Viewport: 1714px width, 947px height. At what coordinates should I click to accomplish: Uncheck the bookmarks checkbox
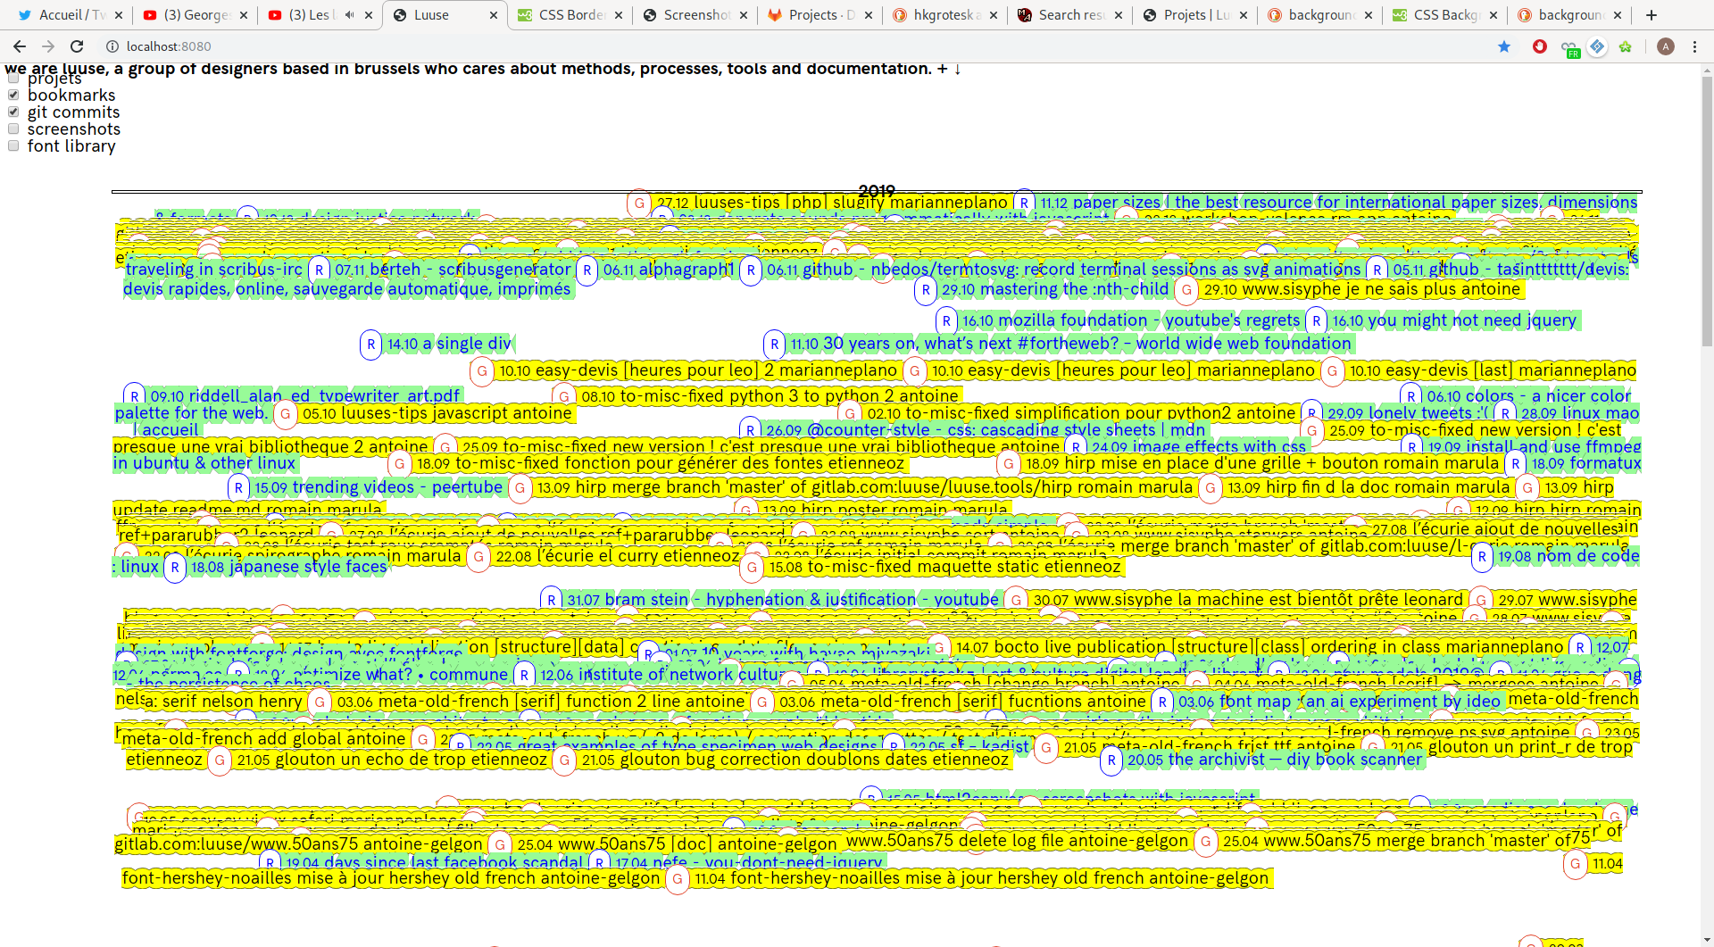pyautogui.click(x=13, y=95)
